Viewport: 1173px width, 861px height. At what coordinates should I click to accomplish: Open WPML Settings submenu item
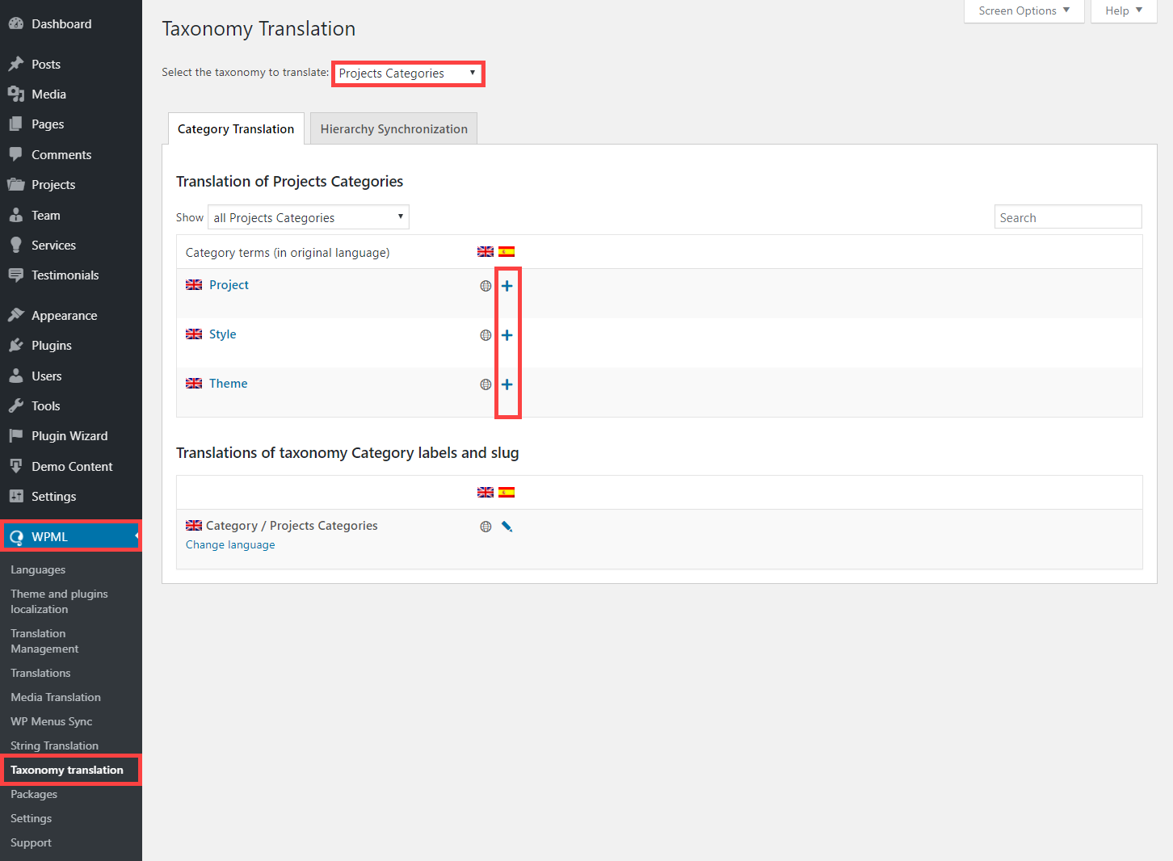coord(32,819)
